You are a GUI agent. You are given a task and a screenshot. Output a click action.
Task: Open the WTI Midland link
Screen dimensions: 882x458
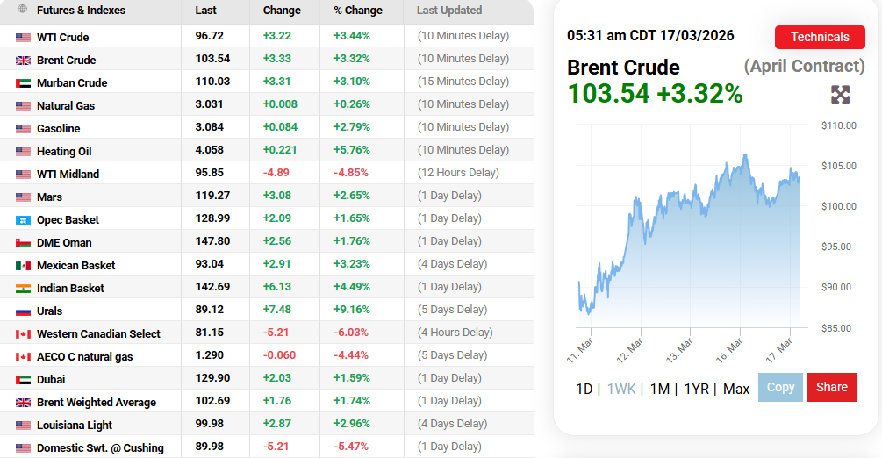point(68,175)
